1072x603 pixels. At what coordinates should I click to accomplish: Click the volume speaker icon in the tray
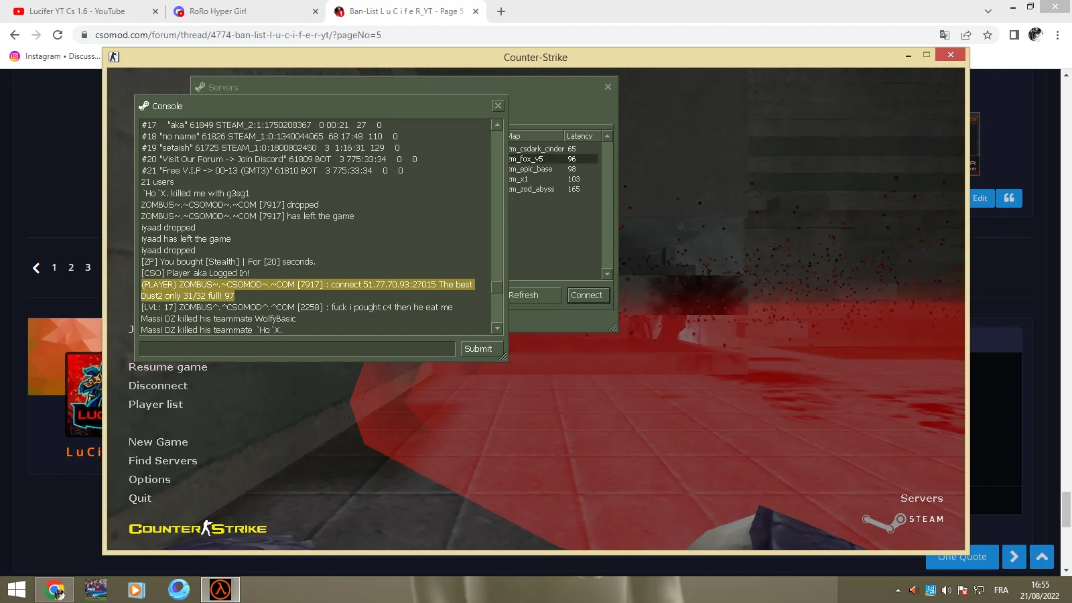946,590
